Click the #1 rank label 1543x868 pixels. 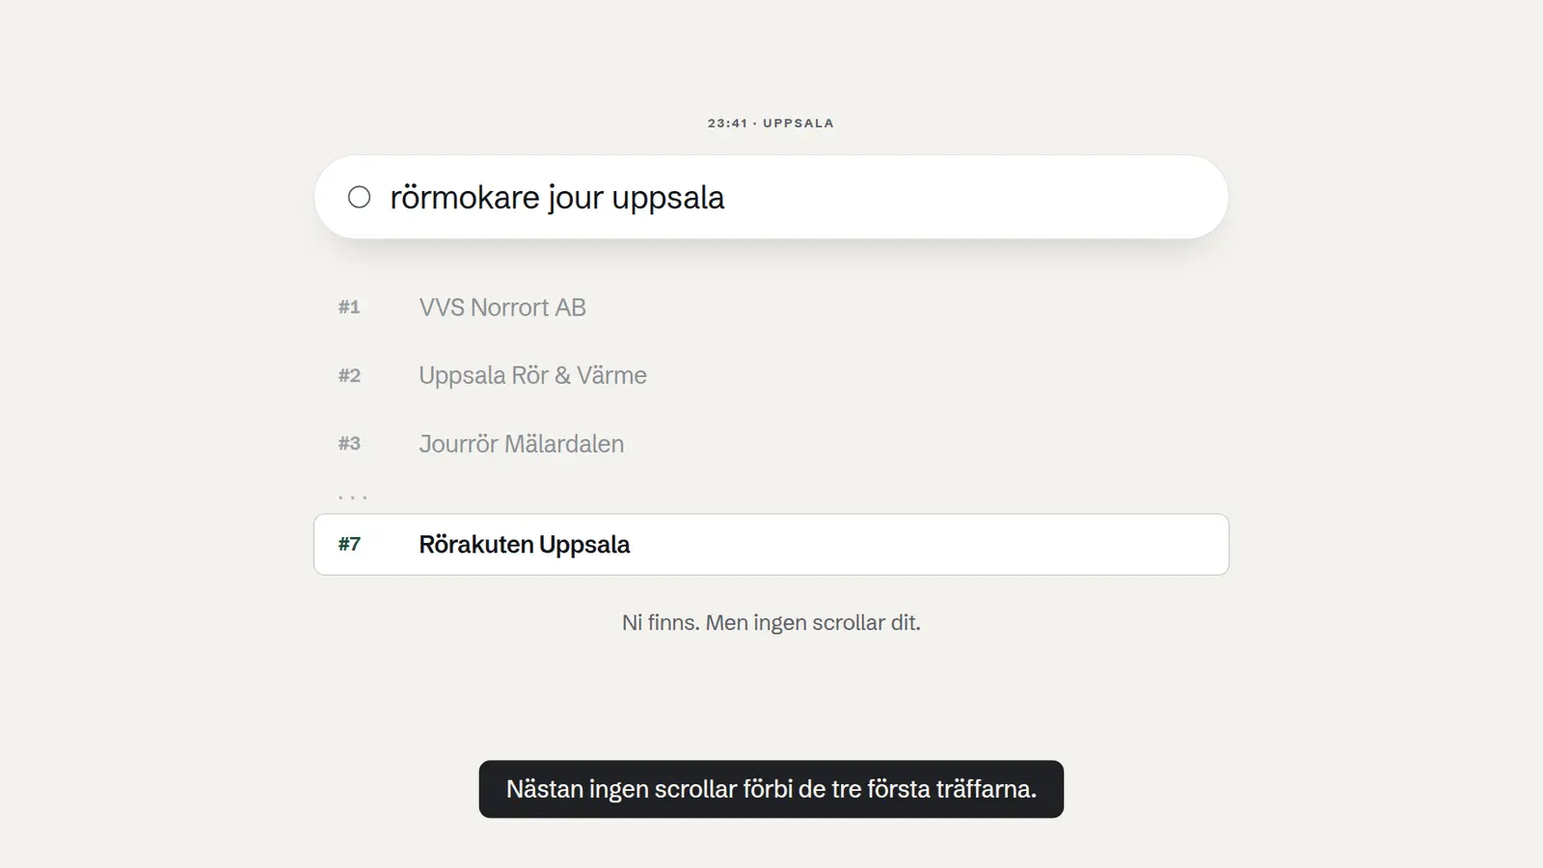coord(349,308)
